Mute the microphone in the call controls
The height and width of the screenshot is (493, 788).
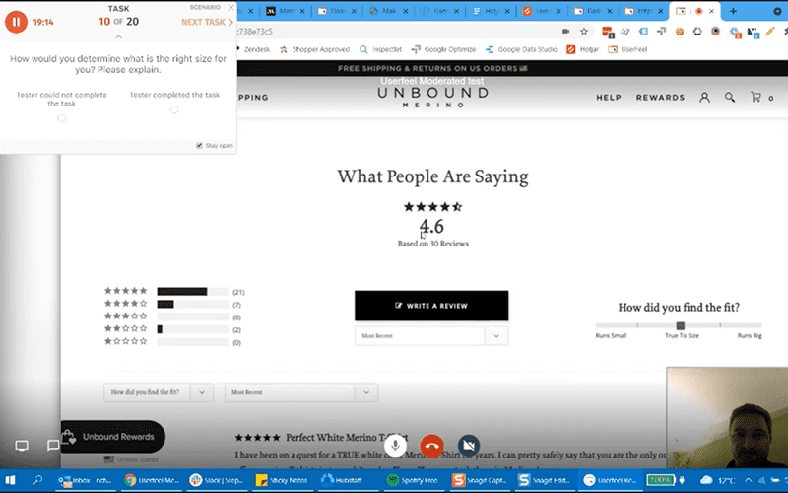(x=396, y=446)
